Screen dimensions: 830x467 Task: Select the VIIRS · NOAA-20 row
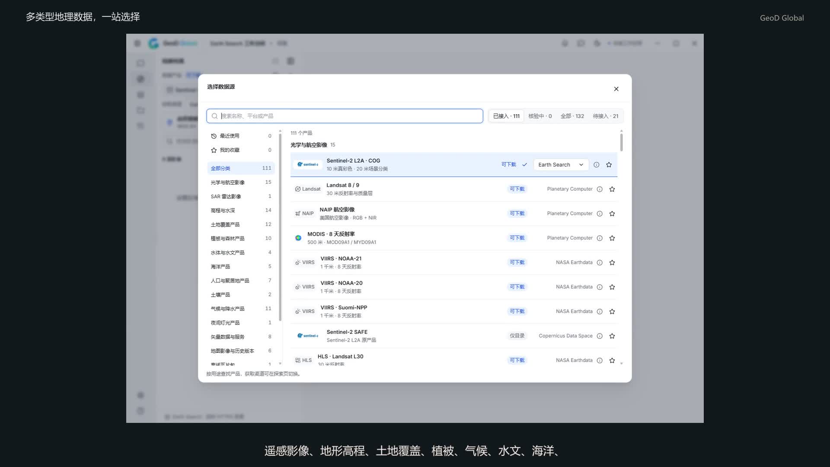454,287
